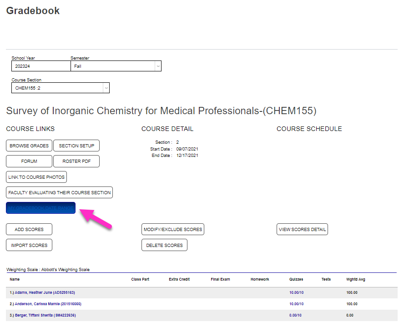The width and height of the screenshot is (404, 322).
Task: Open the ROSTER PDF
Action: 76,161
